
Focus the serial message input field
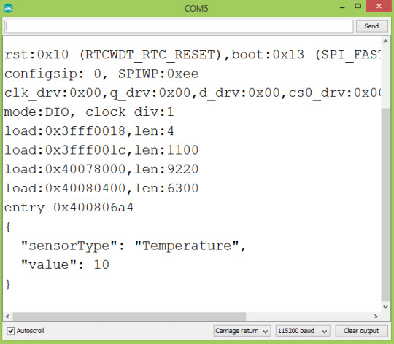pyautogui.click(x=179, y=26)
